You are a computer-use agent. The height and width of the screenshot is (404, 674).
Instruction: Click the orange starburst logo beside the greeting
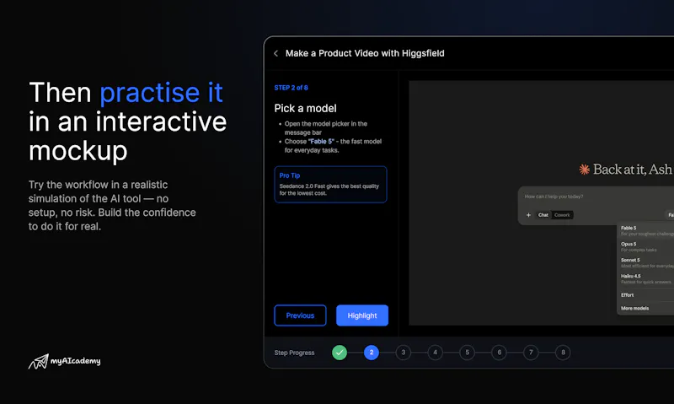584,170
